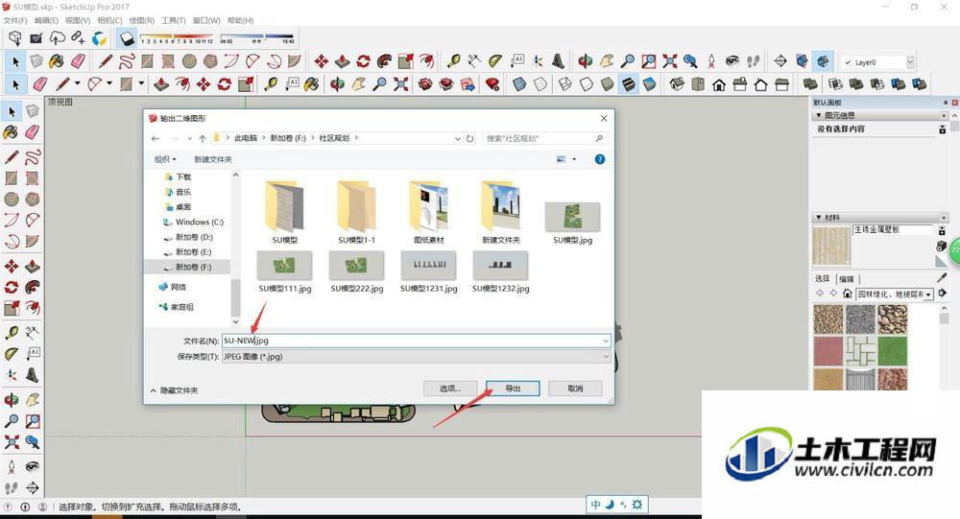
Task: Toggle the Back Edges face style
Action: coord(540,83)
